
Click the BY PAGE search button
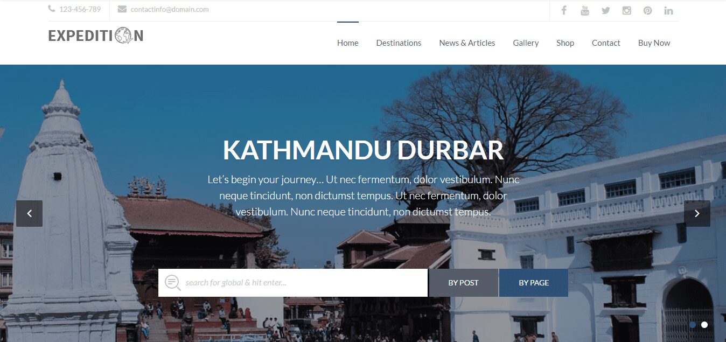(534, 283)
